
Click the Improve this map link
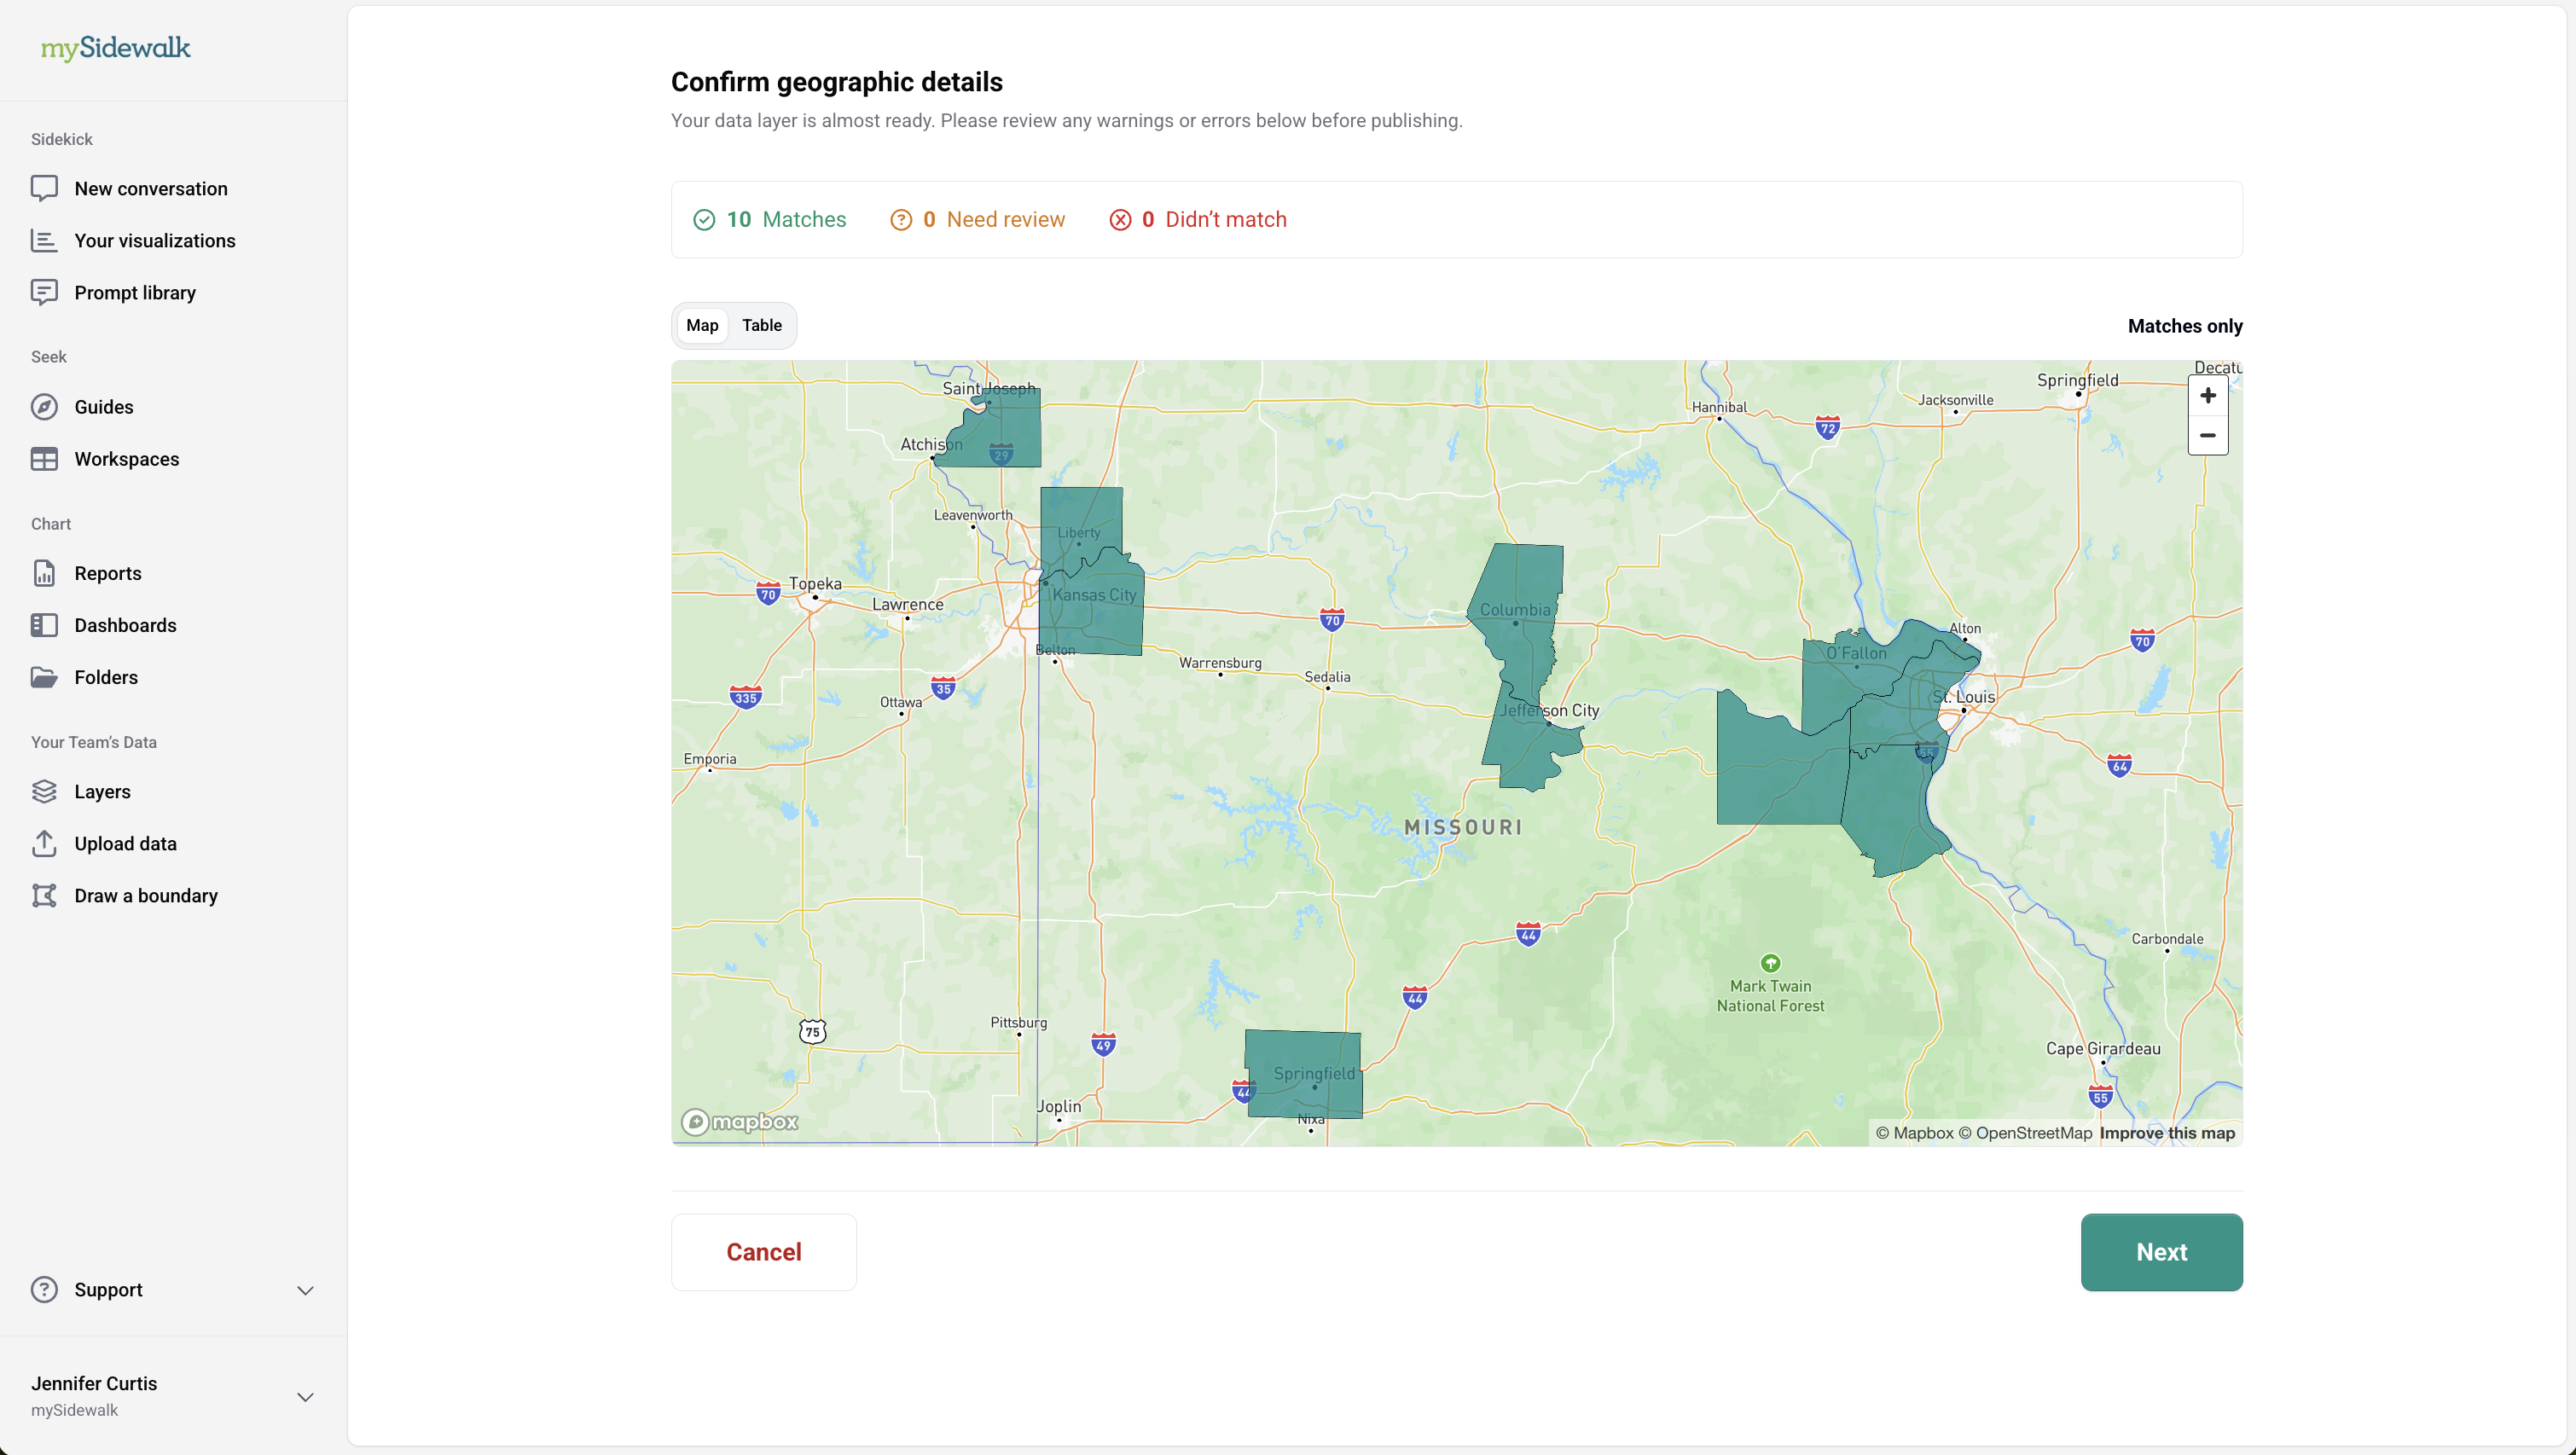2166,1133
